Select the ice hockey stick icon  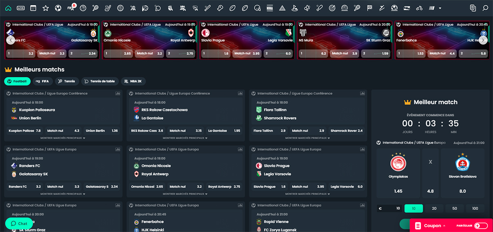click(108, 8)
